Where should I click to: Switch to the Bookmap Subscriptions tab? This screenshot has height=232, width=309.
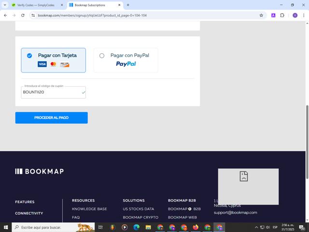[90, 5]
